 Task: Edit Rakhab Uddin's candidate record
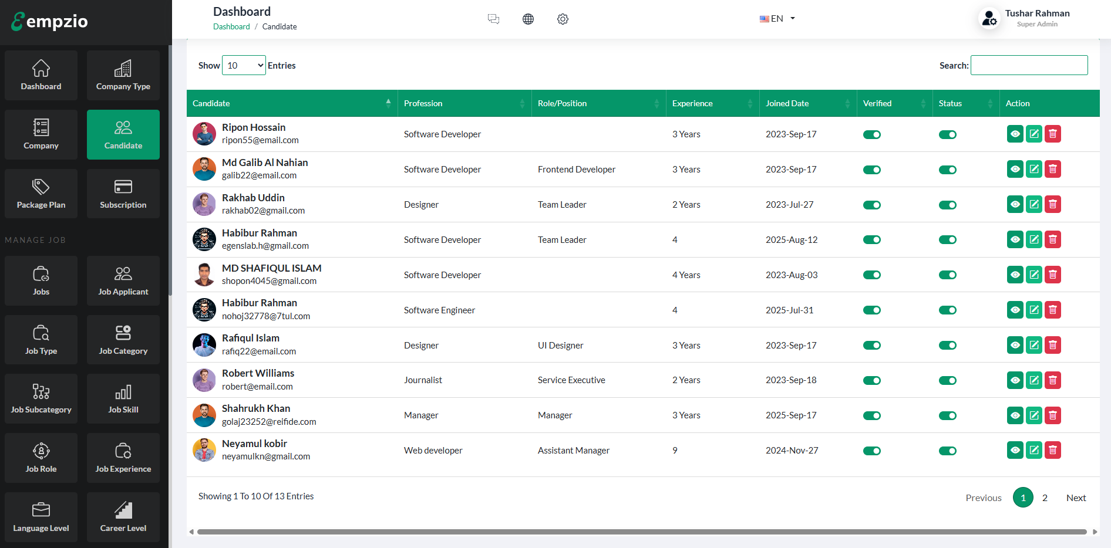(x=1033, y=205)
